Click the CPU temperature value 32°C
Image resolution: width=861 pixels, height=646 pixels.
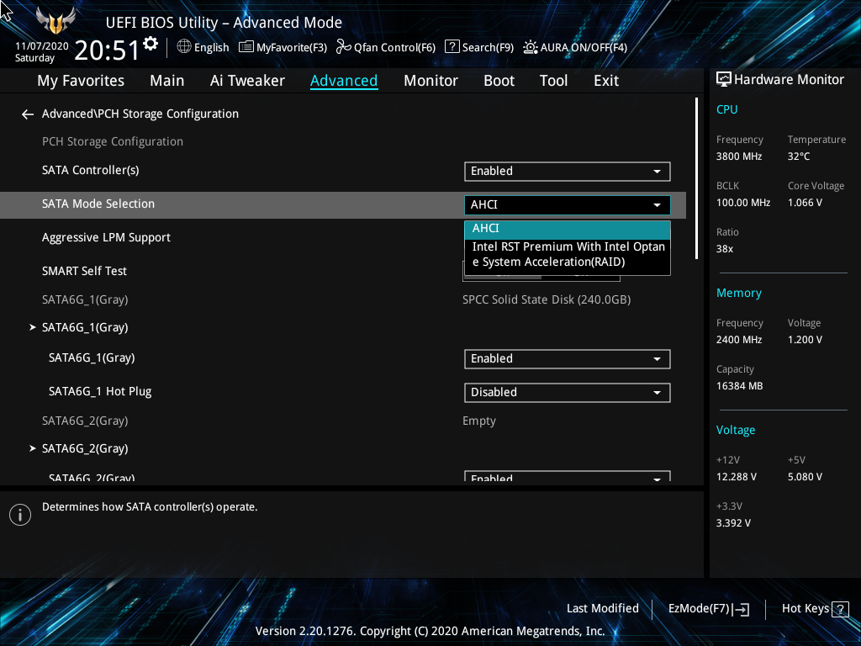[x=799, y=156]
